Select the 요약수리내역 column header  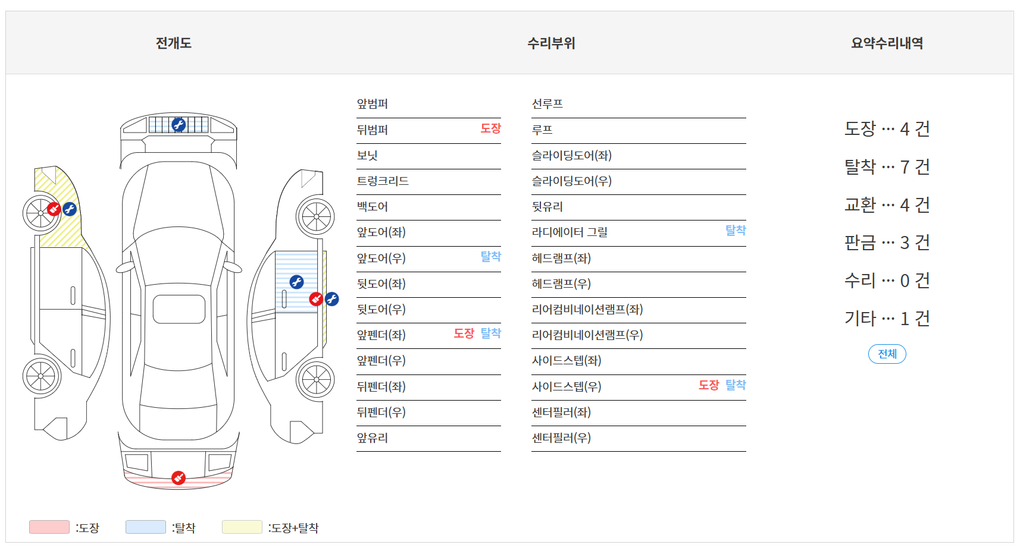(x=887, y=43)
